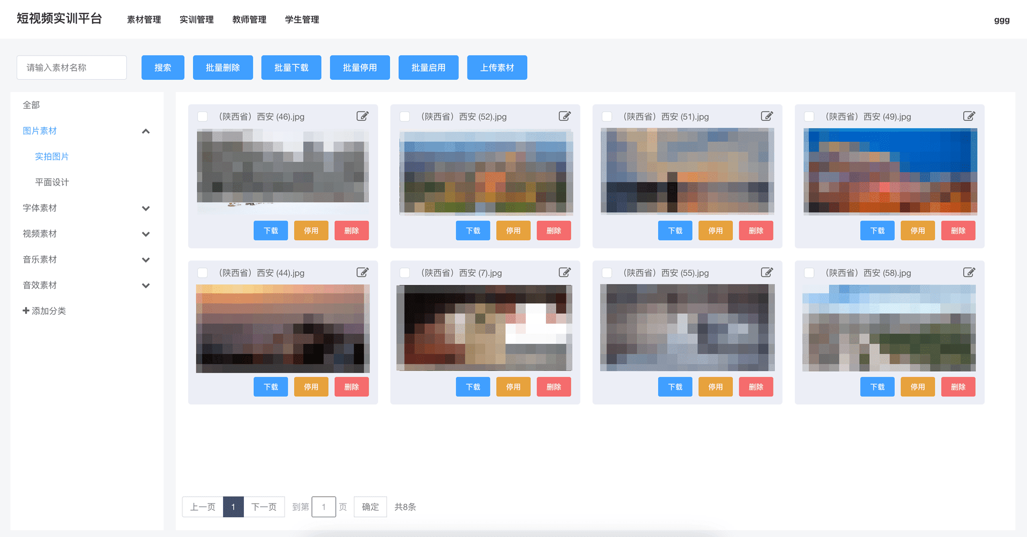This screenshot has width=1027, height=537.
Task: Click plus icon to add category
Action: click(x=26, y=311)
